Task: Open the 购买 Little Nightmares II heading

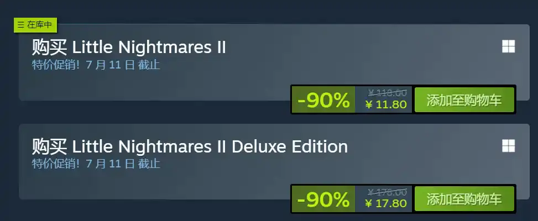Action: tap(129, 48)
